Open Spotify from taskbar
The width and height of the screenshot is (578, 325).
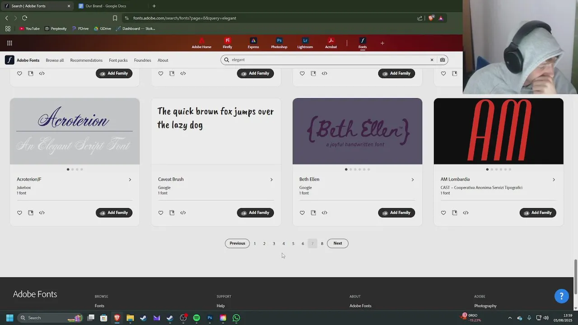196,318
